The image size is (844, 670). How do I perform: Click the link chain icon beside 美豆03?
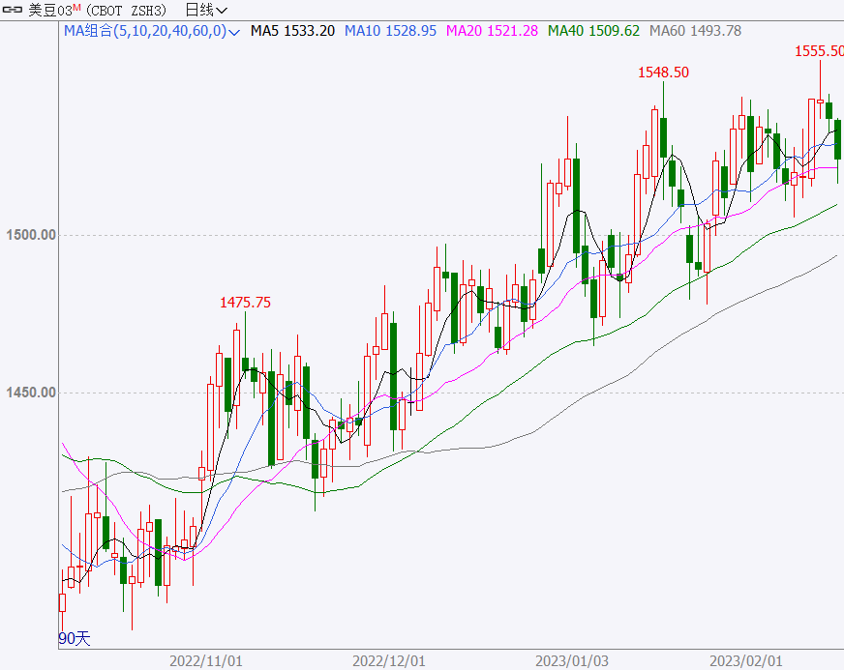[x=12, y=10]
